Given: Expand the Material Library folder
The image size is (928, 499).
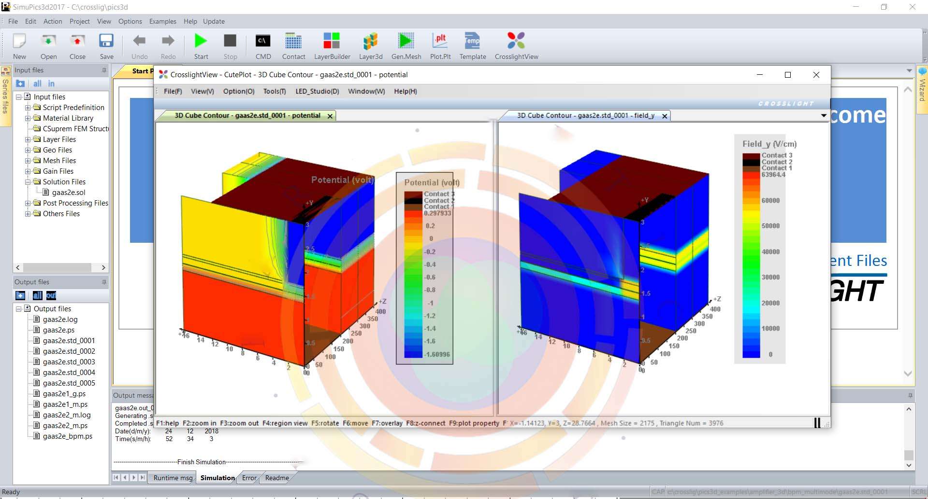Looking at the screenshot, I should pyautogui.click(x=28, y=118).
